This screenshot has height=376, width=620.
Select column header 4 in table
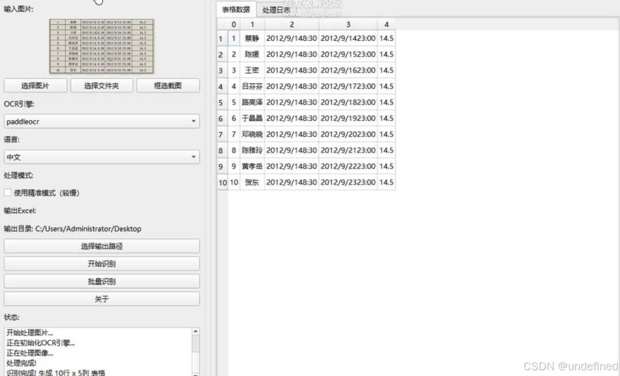386,25
